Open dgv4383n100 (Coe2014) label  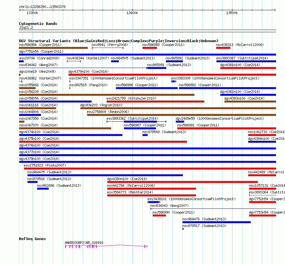[244, 98]
